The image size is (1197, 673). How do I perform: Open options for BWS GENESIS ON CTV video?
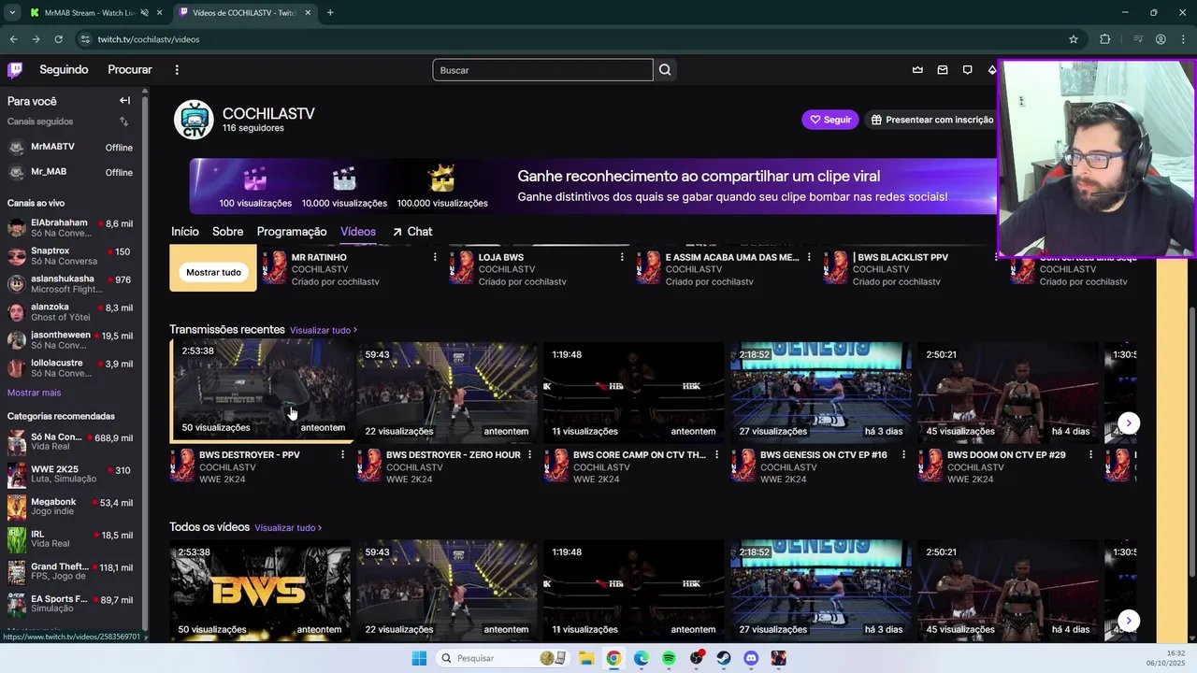tap(903, 454)
